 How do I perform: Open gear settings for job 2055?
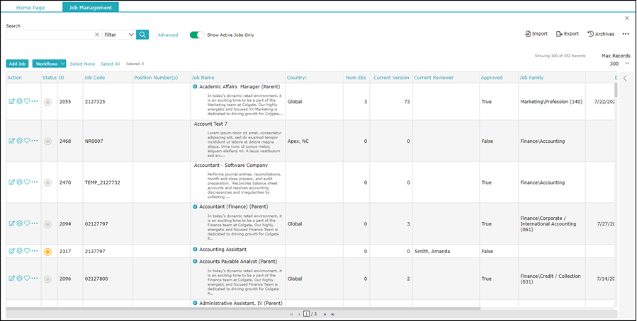click(x=20, y=101)
